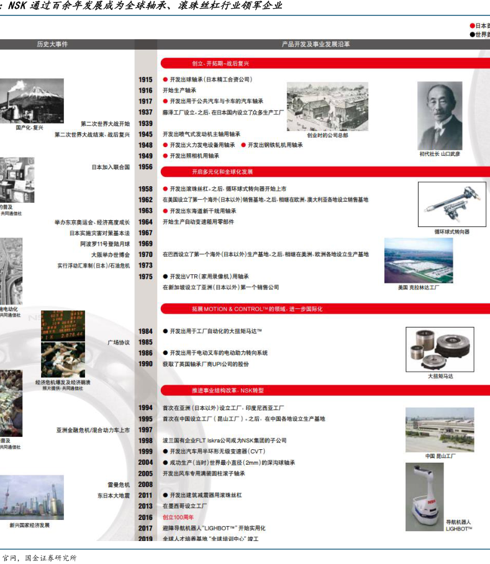Select the 2016 year on the timeline
The height and width of the screenshot is (564, 490).
tap(145, 517)
